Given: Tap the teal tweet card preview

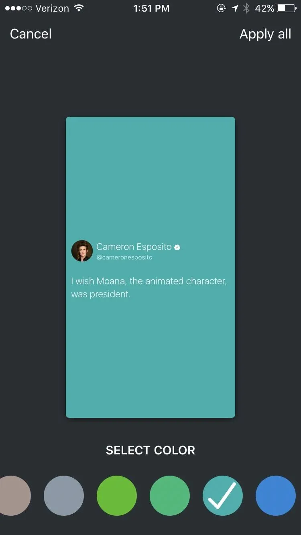Looking at the screenshot, I should pyautogui.click(x=150, y=267).
